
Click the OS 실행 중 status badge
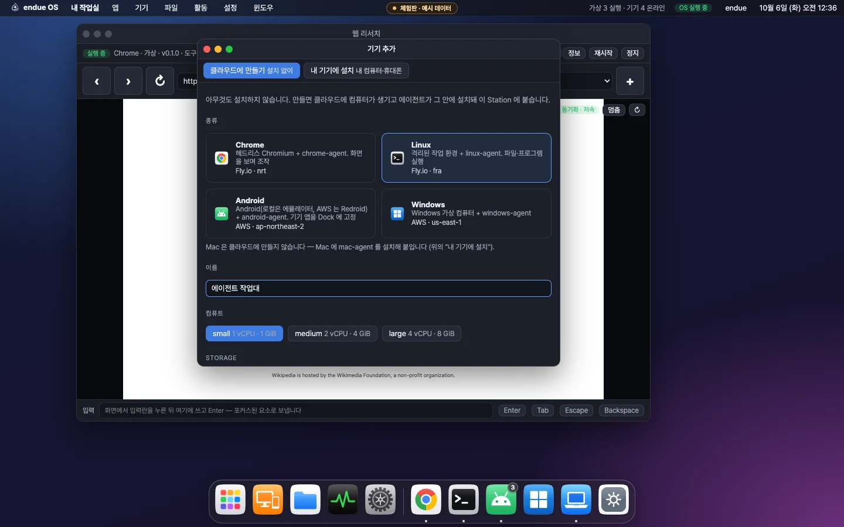click(x=693, y=8)
